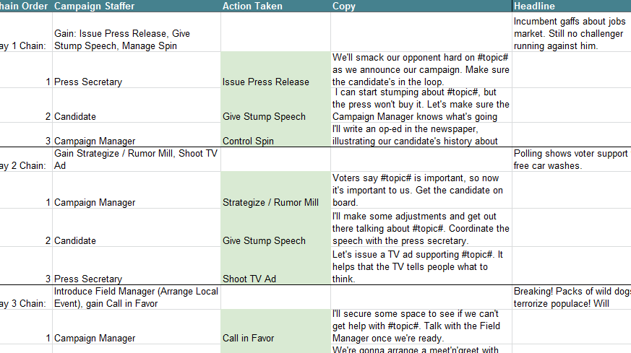Select Campaign Manager cell beside Call in Favor
The height and width of the screenshot is (353, 631).
click(x=137, y=326)
